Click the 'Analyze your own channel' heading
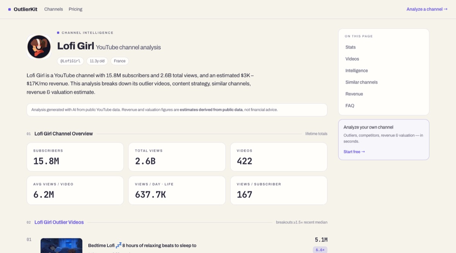This screenshot has width=456, height=253. [368, 127]
